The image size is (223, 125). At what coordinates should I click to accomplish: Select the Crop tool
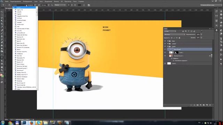pos(2,24)
